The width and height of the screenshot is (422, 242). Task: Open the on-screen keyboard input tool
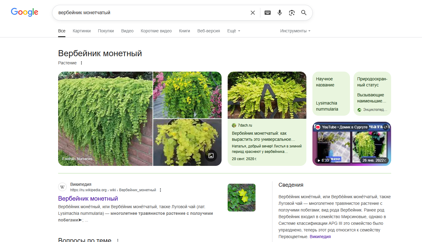pos(267,13)
